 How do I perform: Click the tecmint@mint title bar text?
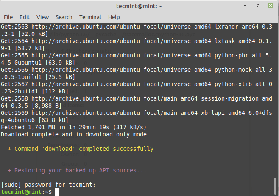(x=139, y=5)
